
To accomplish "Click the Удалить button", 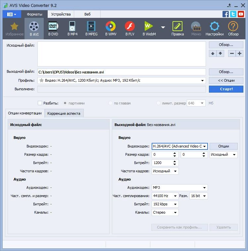I will pyautogui.click(x=223, y=227).
